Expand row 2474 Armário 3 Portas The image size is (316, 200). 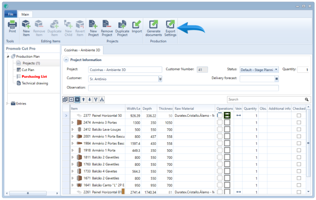(73, 122)
